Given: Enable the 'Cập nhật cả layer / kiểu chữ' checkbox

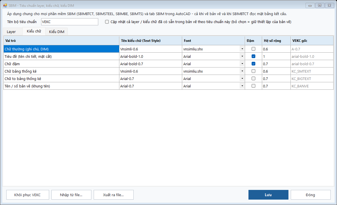Looking at the screenshot, I should point(107,22).
